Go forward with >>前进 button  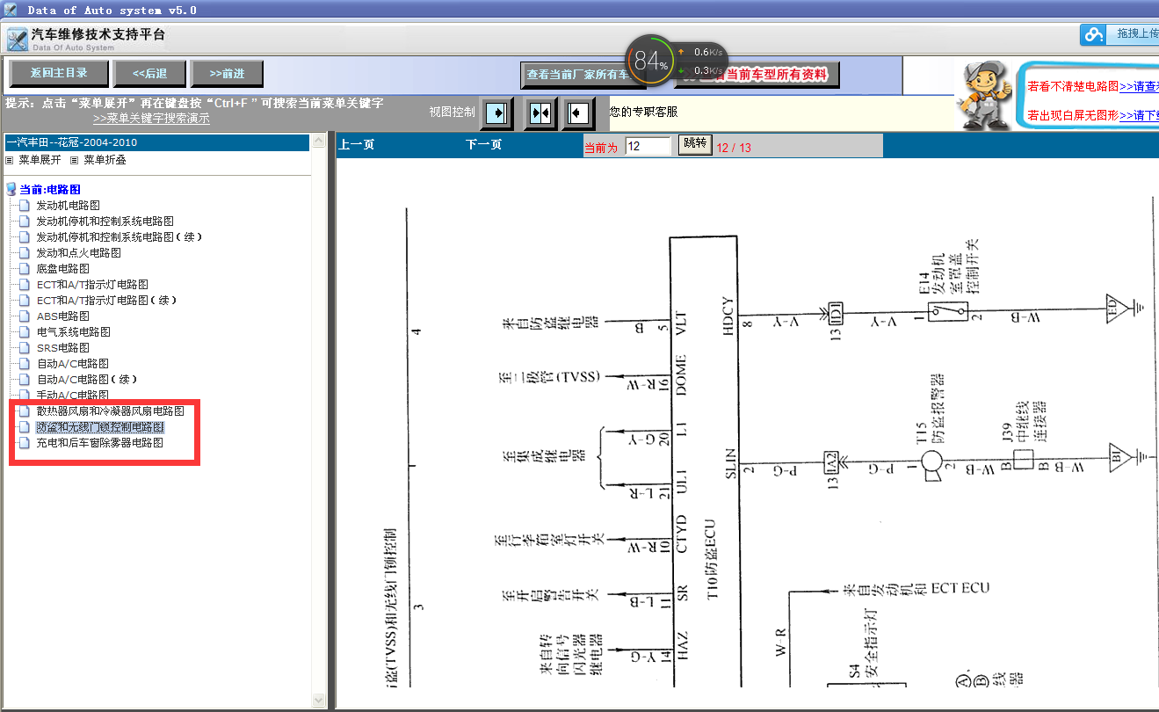click(227, 74)
